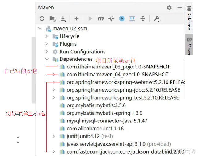199x157 pixels.
Task: Open Maven panel gear options
Action: (169, 8)
